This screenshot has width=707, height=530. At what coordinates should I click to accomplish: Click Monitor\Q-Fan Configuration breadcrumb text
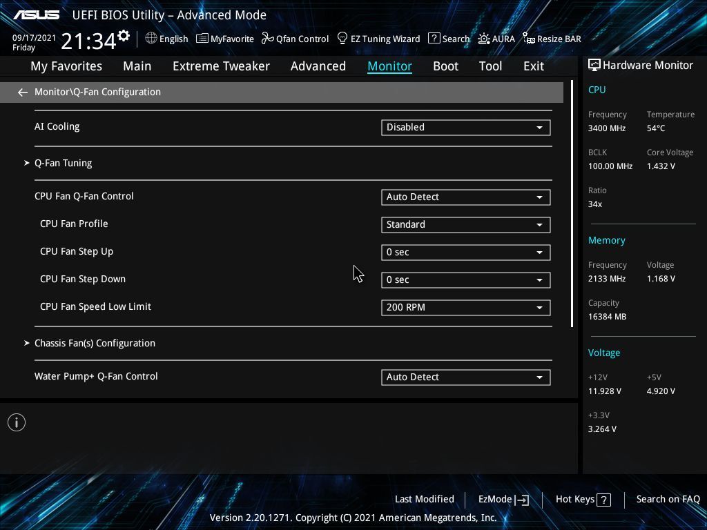pyautogui.click(x=97, y=92)
